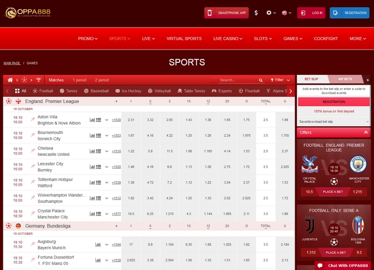The height and width of the screenshot is (270, 374).
Task: Click the trophy icon in sports bar
Action: (x=39, y=80)
